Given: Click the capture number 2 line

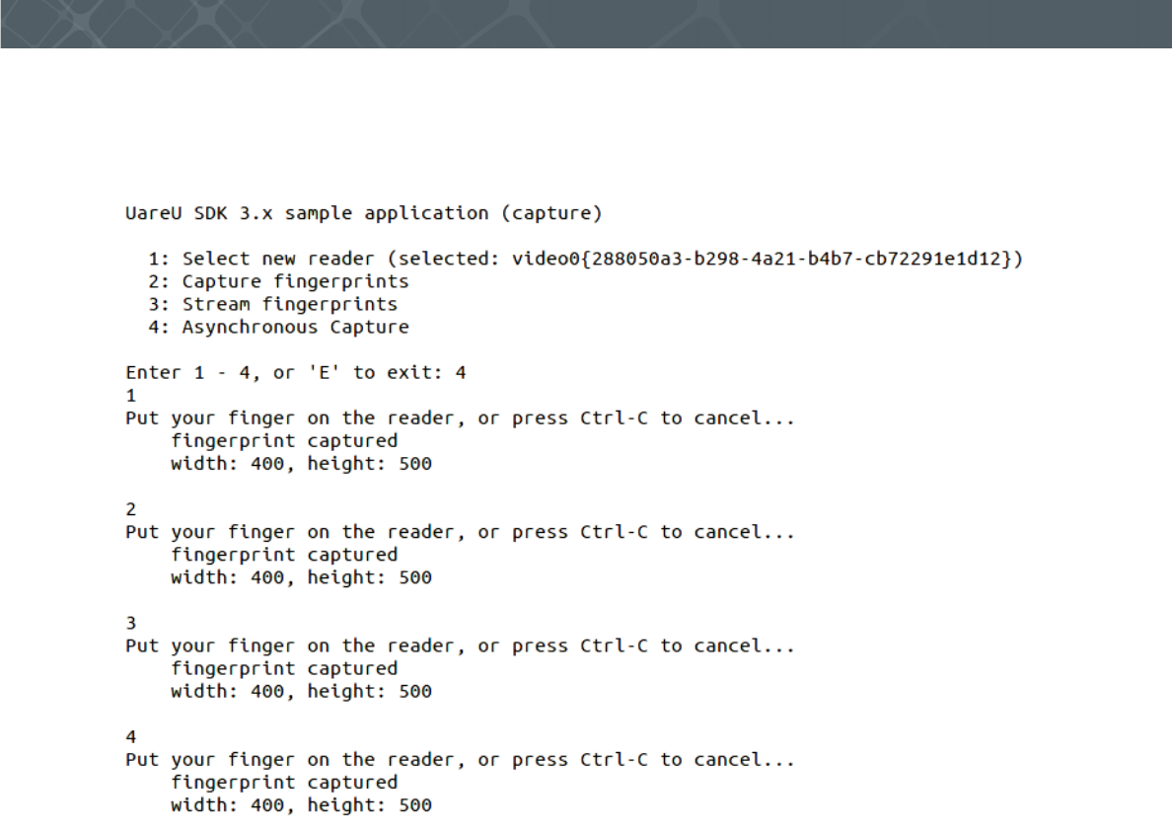Looking at the screenshot, I should coord(131,509).
